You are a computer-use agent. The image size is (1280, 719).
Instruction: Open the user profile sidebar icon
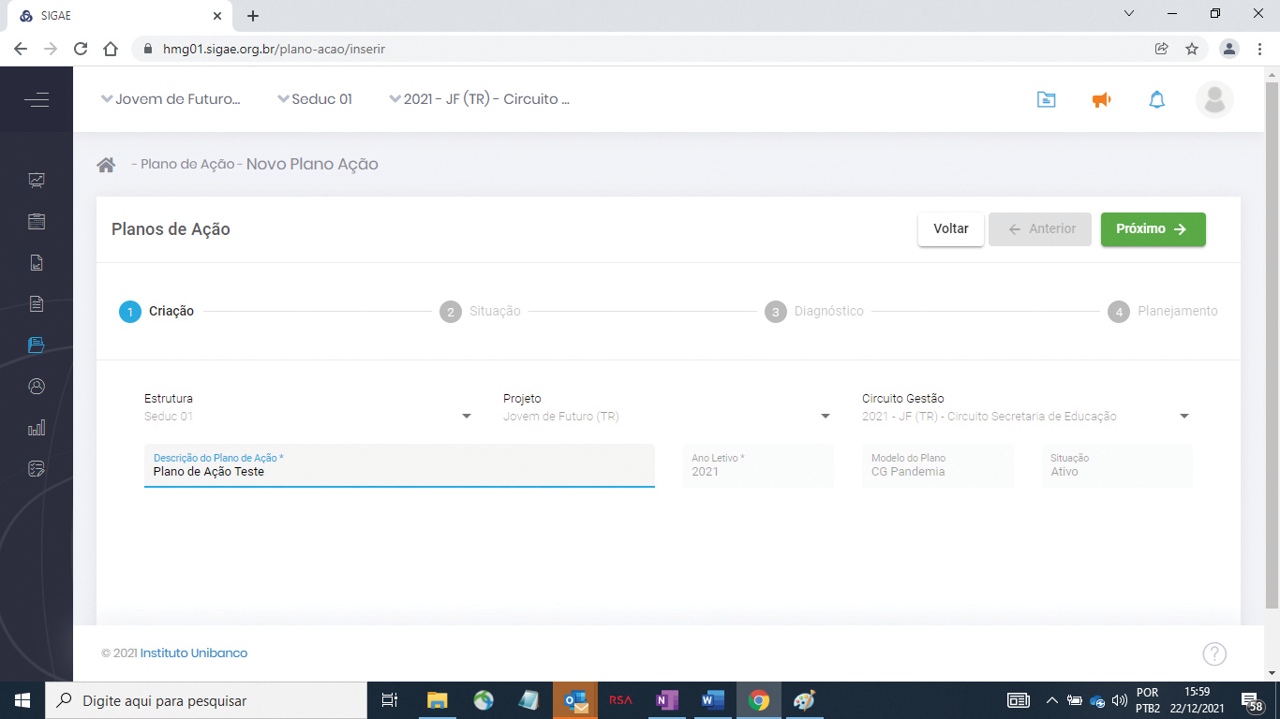point(37,387)
